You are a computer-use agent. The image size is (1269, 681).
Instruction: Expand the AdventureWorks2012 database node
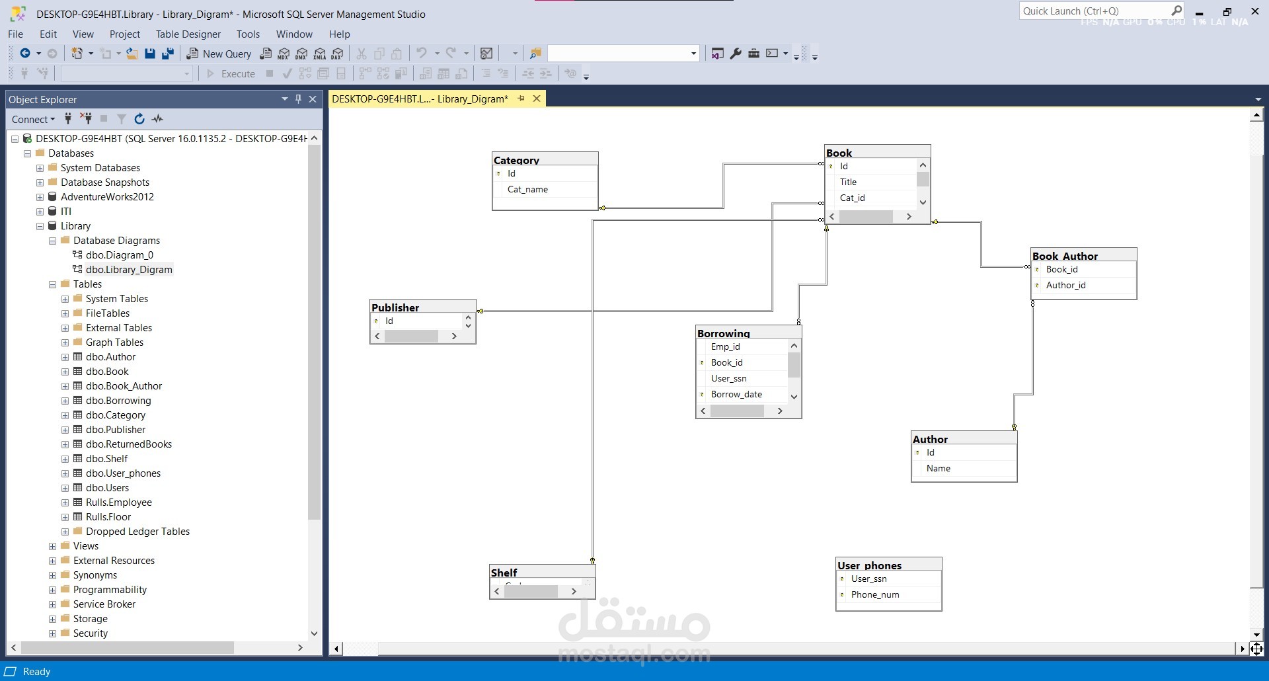[x=40, y=197]
